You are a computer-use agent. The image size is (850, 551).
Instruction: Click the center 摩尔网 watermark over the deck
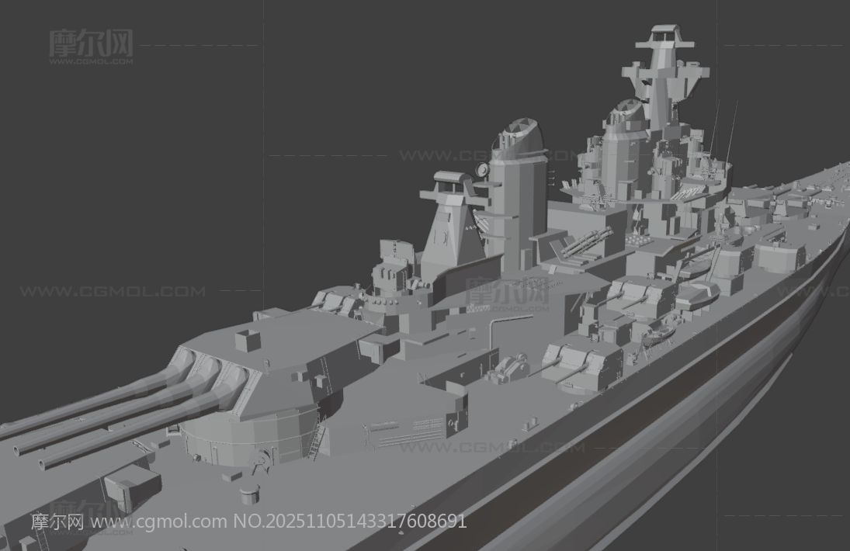click(506, 293)
